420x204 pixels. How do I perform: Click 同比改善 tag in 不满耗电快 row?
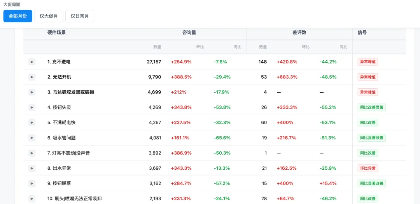pyautogui.click(x=368, y=123)
